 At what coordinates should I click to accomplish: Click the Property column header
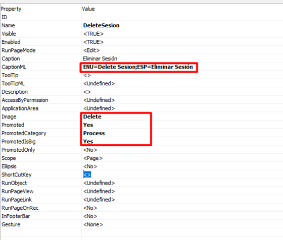[x=11, y=9]
